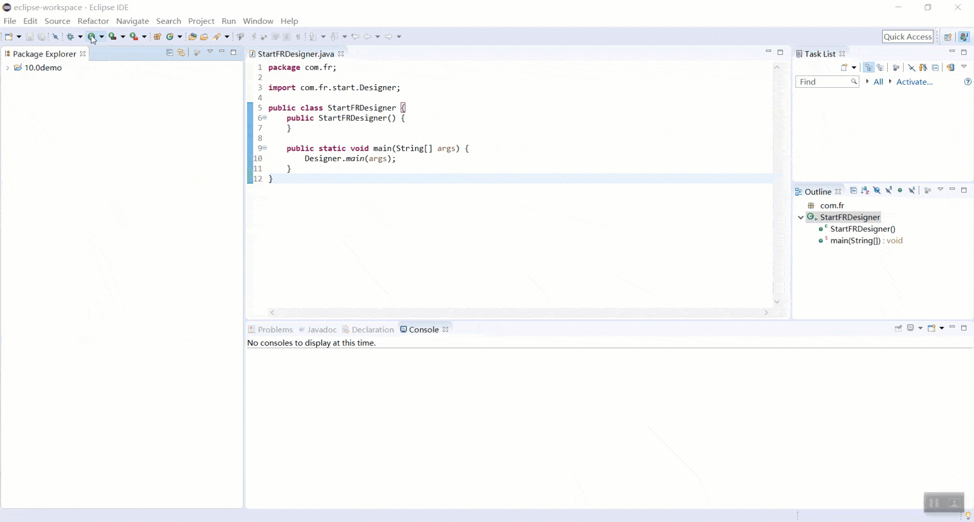The width and height of the screenshot is (974, 522).
Task: Open the Refactor menu
Action: click(x=93, y=21)
